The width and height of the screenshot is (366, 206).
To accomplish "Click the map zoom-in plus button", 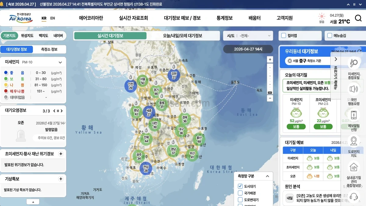I will click(x=270, y=59).
